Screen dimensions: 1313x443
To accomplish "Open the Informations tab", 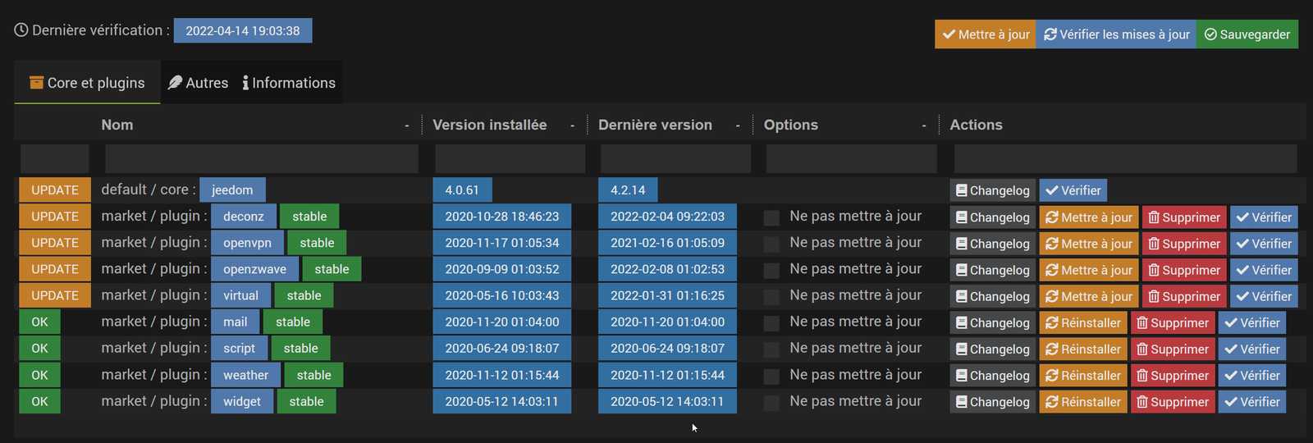I will pyautogui.click(x=289, y=83).
